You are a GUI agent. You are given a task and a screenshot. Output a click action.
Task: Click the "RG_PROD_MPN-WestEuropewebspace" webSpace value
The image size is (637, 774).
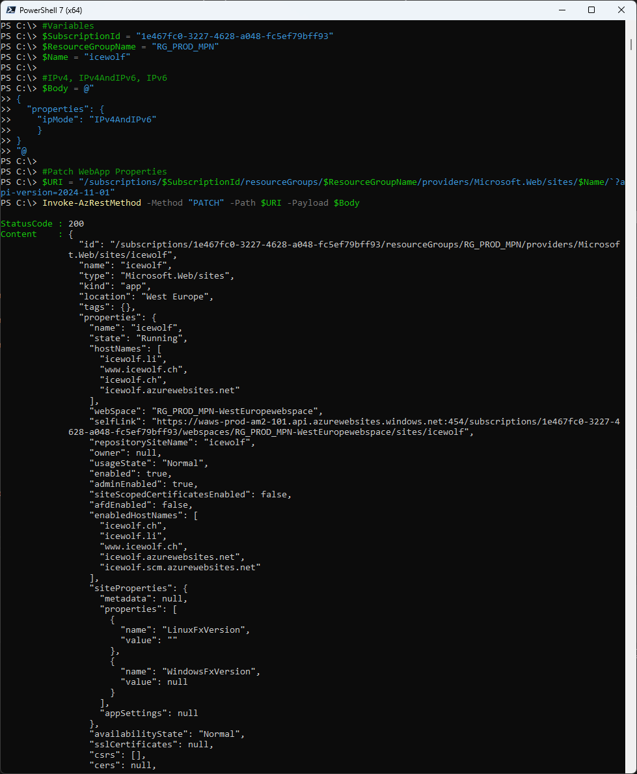(x=237, y=411)
